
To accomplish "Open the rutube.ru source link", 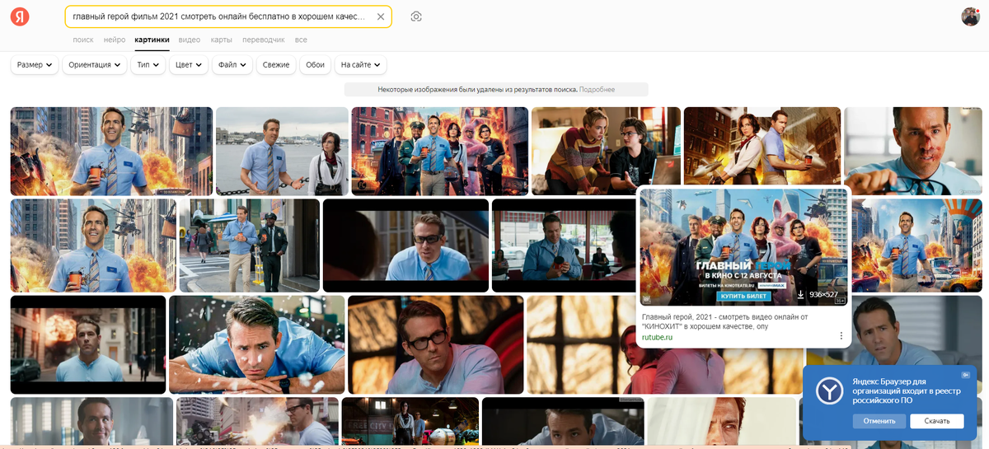I will pos(658,337).
